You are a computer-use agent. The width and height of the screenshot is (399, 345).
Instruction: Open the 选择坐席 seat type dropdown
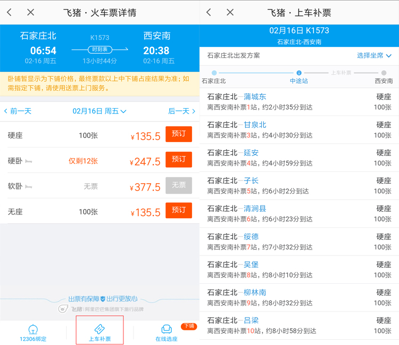tap(374, 56)
